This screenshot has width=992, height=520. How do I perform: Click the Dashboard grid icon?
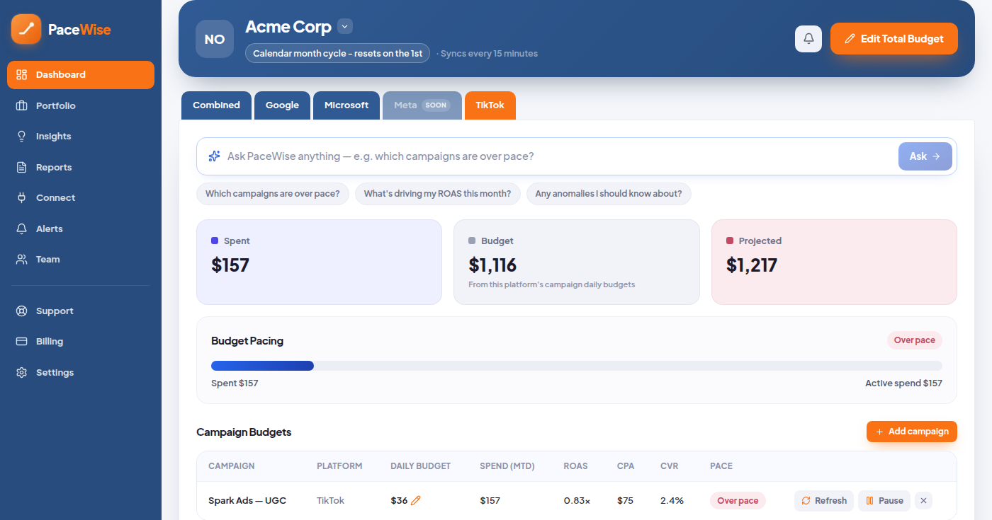click(22, 75)
